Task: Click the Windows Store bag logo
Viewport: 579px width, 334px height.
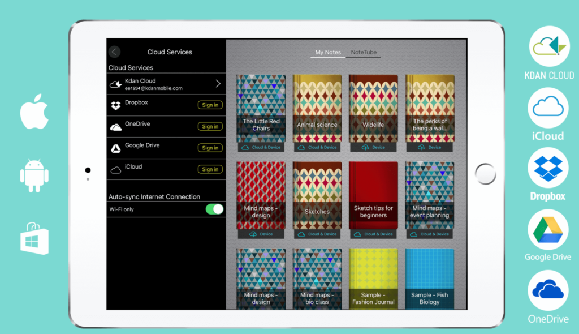Action: [x=34, y=238]
